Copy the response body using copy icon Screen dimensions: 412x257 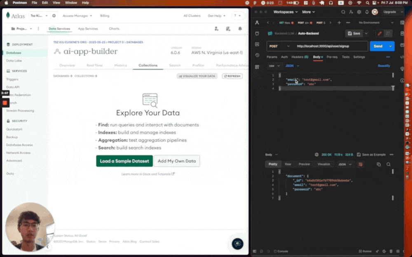(x=379, y=164)
